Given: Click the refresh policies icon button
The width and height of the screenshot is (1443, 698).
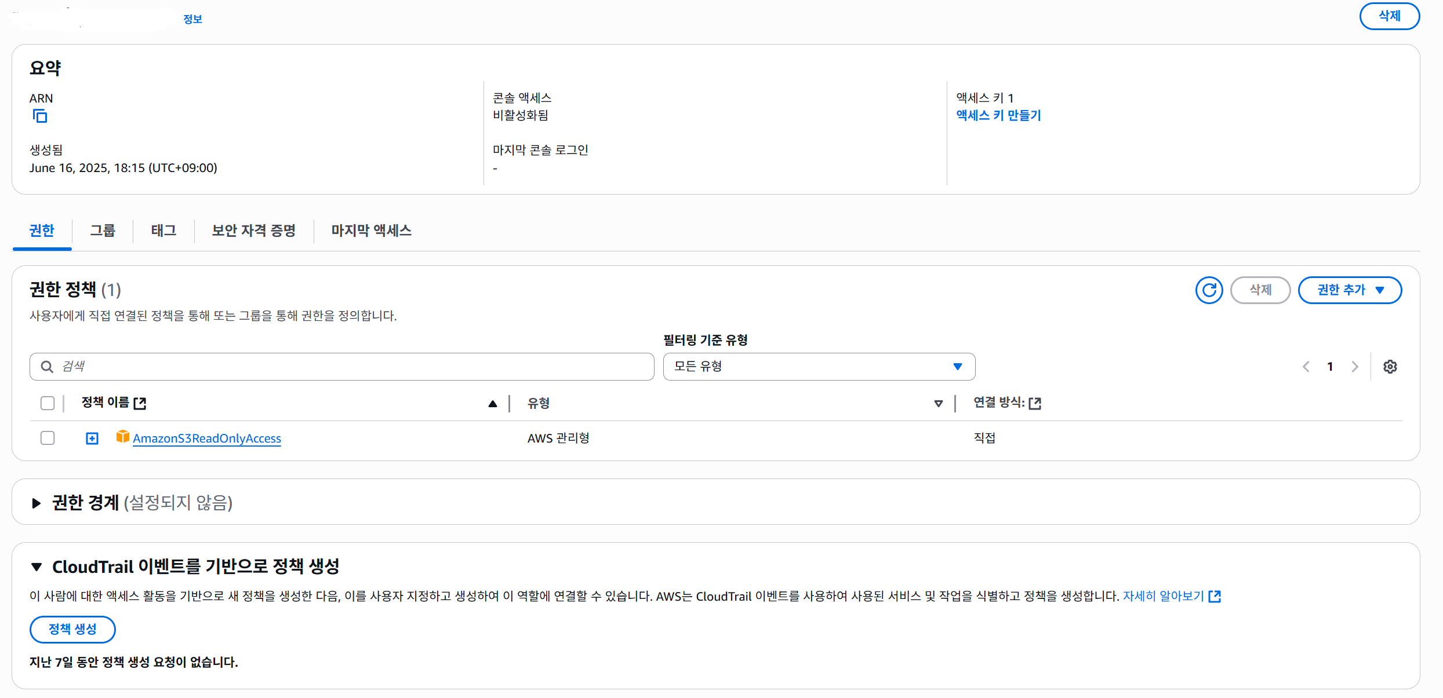Looking at the screenshot, I should coord(1209,290).
